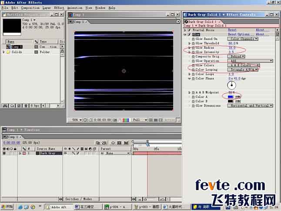Toggle the Fractal Noise effect switch
Screen dimensions: 281x211
[189, 30]
